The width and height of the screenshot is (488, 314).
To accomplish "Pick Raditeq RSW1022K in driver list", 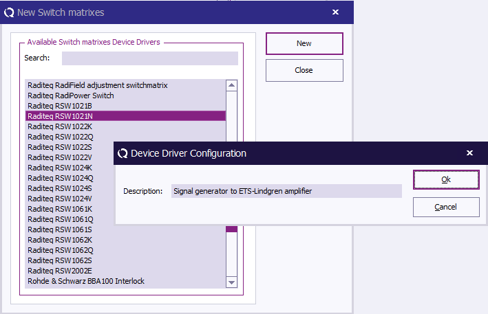I will point(60,126).
